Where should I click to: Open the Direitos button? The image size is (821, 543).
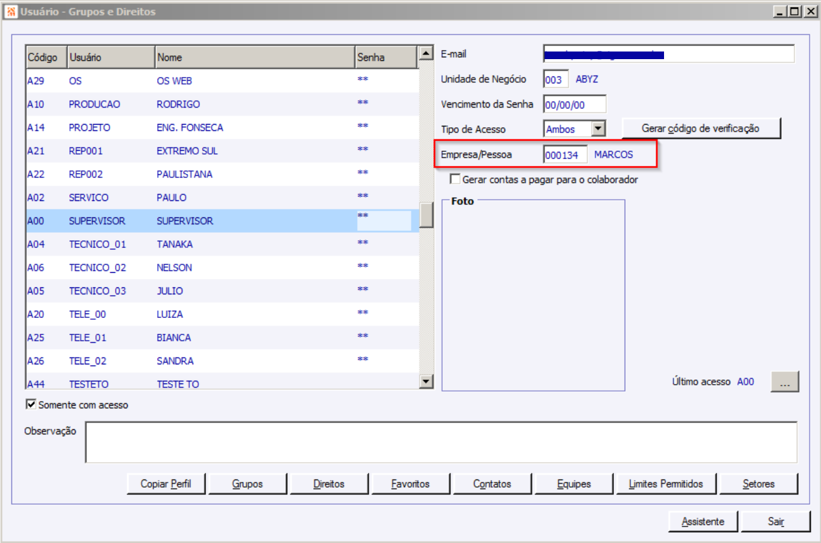(329, 484)
